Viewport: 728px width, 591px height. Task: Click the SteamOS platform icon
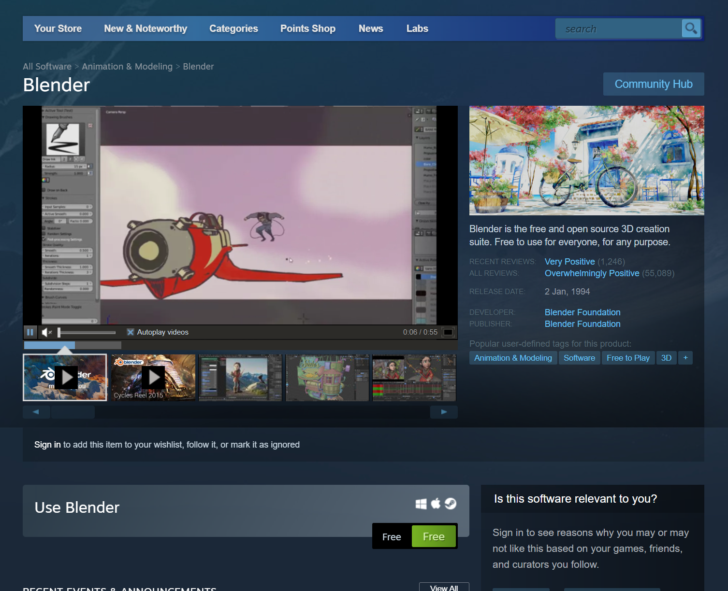(451, 504)
